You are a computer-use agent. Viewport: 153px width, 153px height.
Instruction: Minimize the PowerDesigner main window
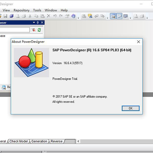(x=141, y=4)
